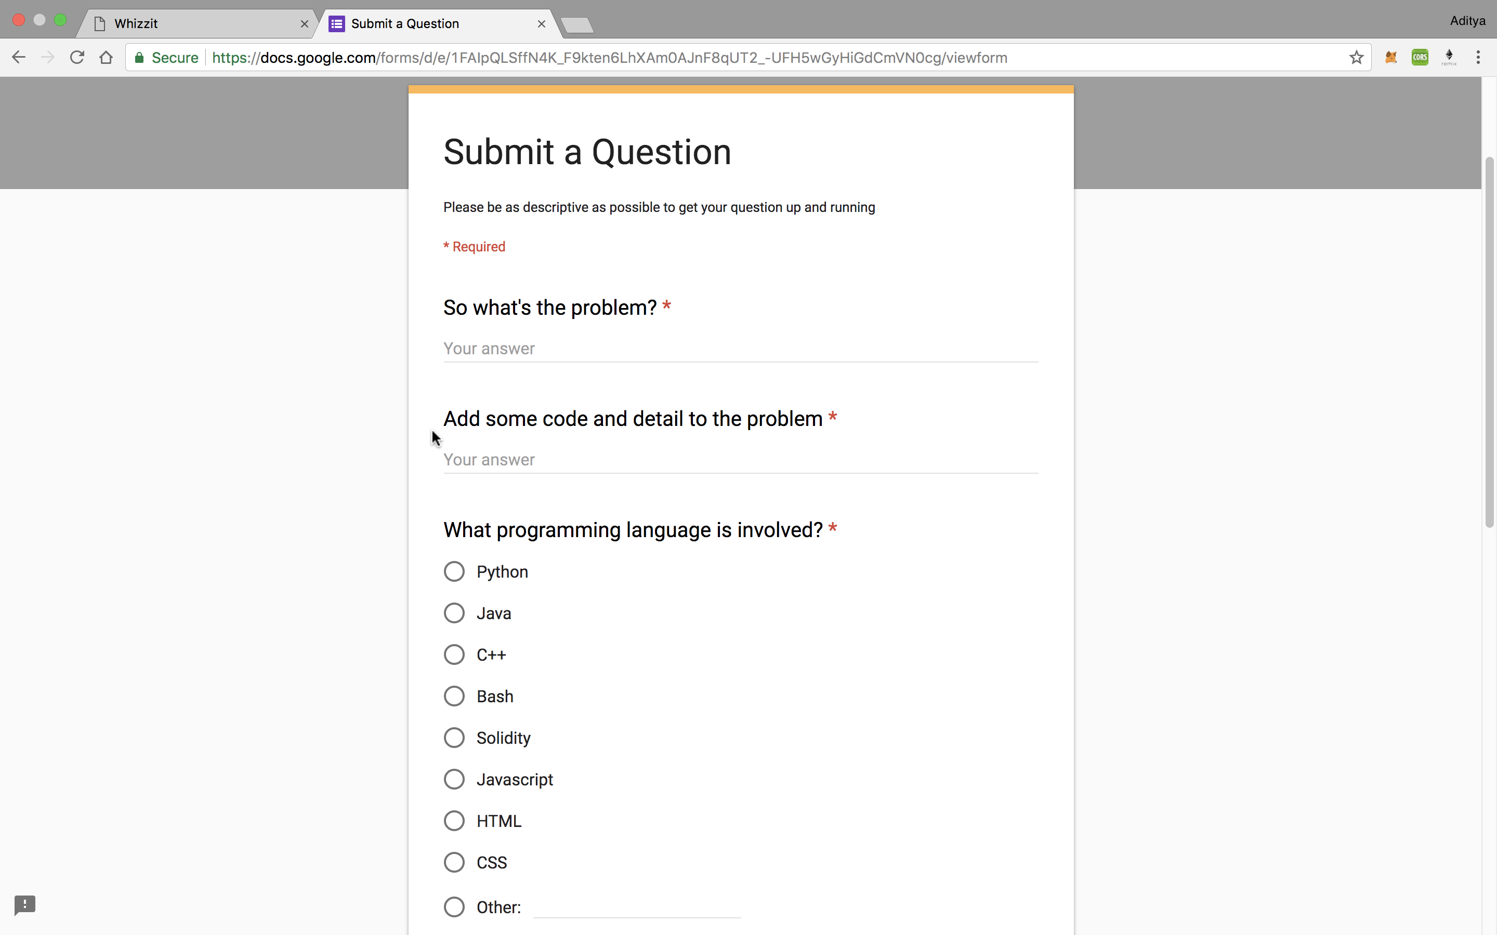
Task: Select Python as the programming language
Action: point(454,571)
